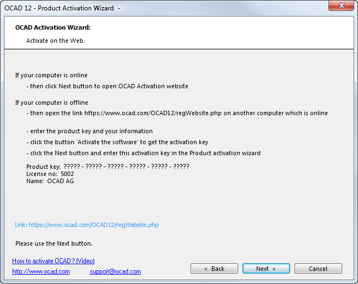Go back with the Back button
The width and height of the screenshot is (358, 284).
click(214, 269)
